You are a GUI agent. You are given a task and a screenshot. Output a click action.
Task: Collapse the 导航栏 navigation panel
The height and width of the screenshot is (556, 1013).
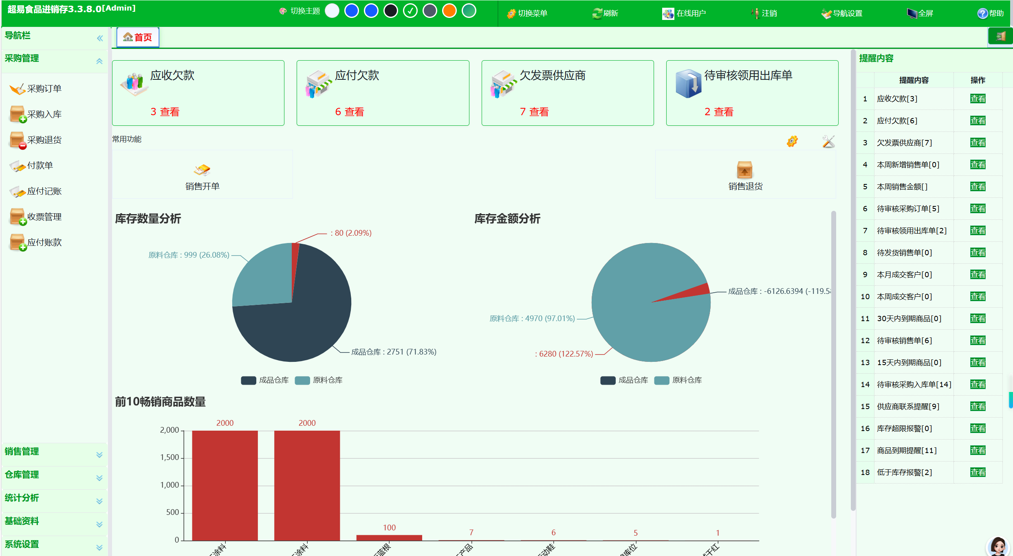[x=100, y=38]
